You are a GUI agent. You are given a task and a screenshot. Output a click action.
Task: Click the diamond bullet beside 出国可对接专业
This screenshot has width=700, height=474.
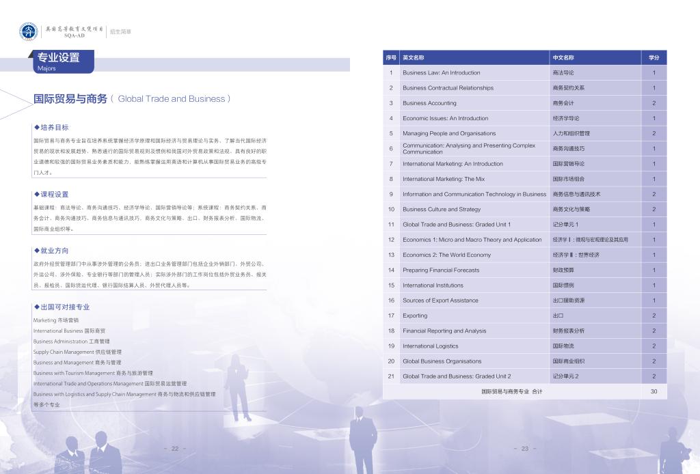click(37, 307)
